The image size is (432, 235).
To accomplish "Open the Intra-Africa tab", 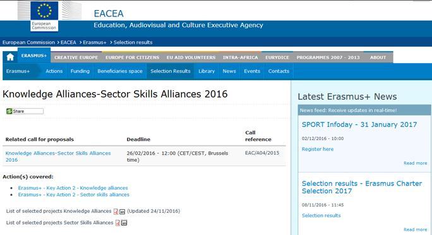I will pyautogui.click(x=240, y=57).
